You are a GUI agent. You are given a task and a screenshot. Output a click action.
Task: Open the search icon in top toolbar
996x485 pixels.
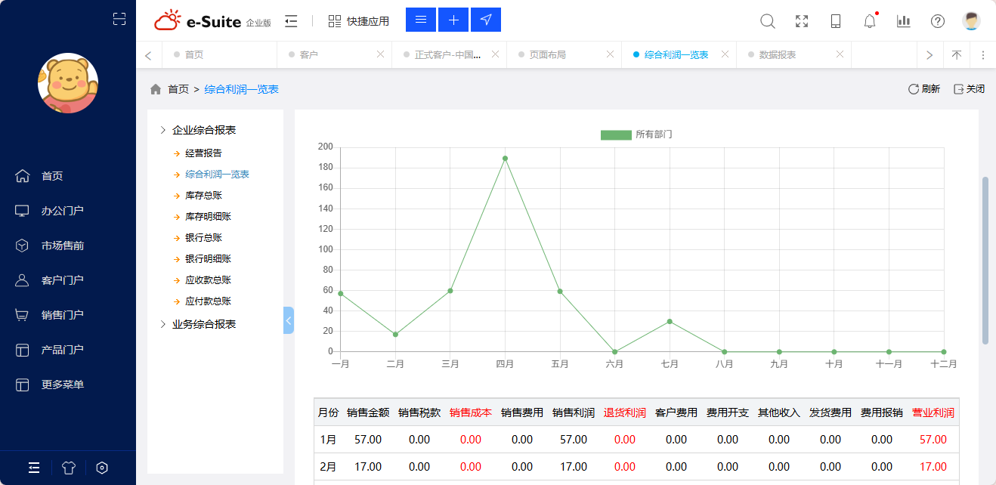click(767, 21)
